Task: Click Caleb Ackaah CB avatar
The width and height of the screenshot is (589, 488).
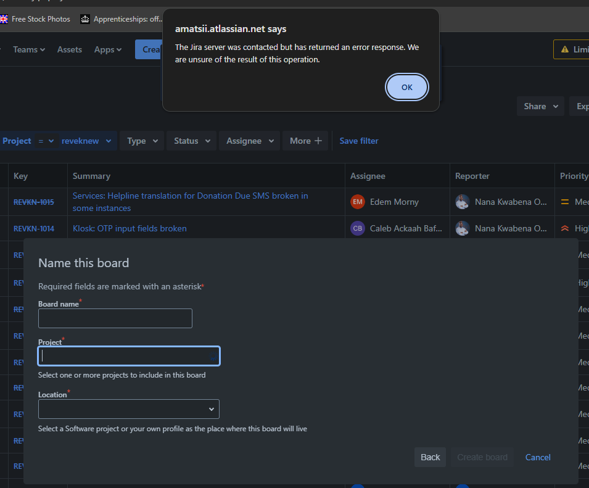Action: click(x=358, y=228)
